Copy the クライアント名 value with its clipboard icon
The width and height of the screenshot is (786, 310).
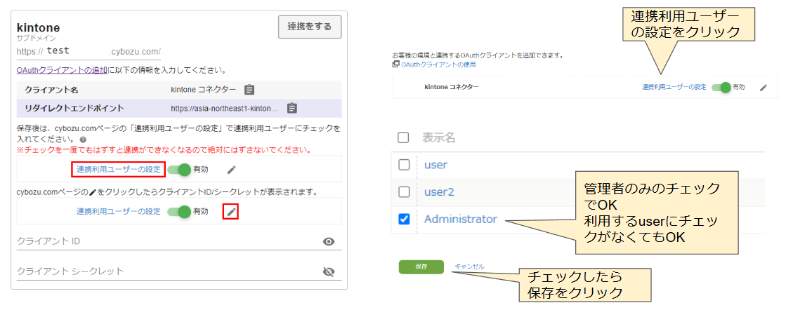tap(249, 90)
